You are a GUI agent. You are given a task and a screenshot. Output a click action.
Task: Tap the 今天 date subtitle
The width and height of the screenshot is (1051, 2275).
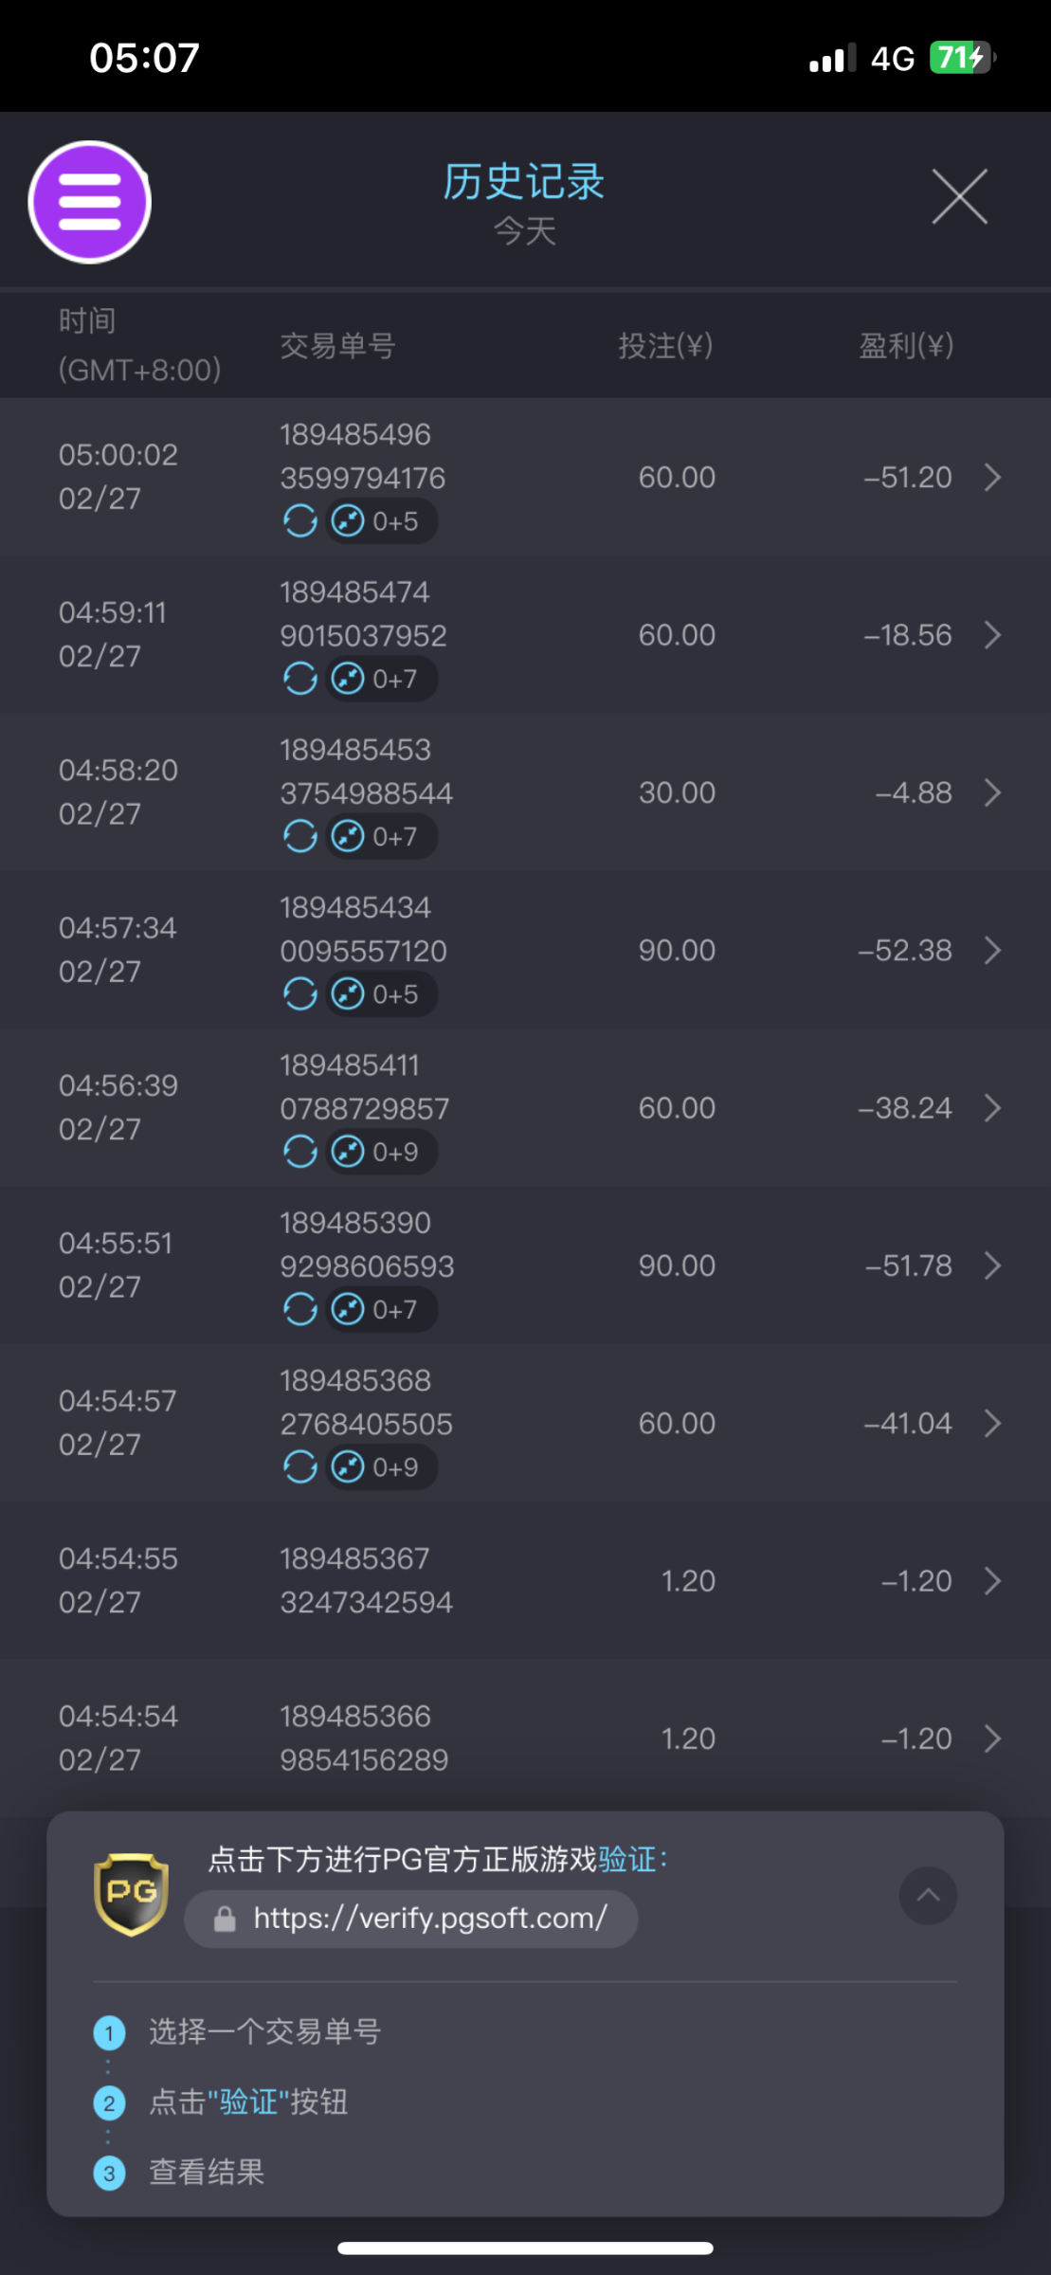pyautogui.click(x=524, y=231)
